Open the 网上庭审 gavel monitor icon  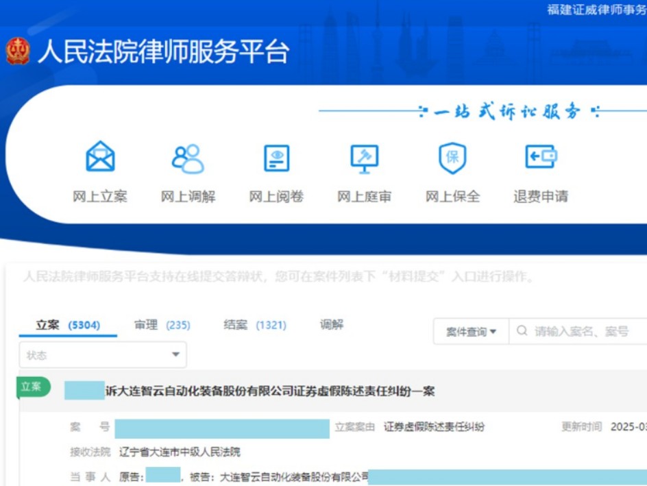tap(365, 159)
